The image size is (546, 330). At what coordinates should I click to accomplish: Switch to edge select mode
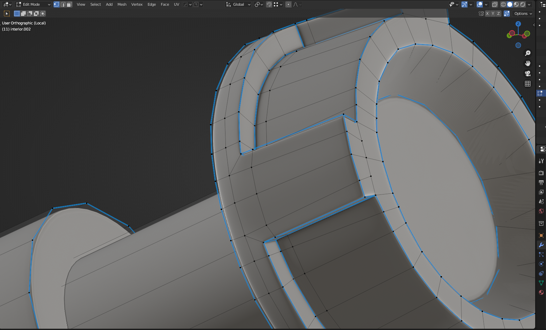click(x=63, y=4)
